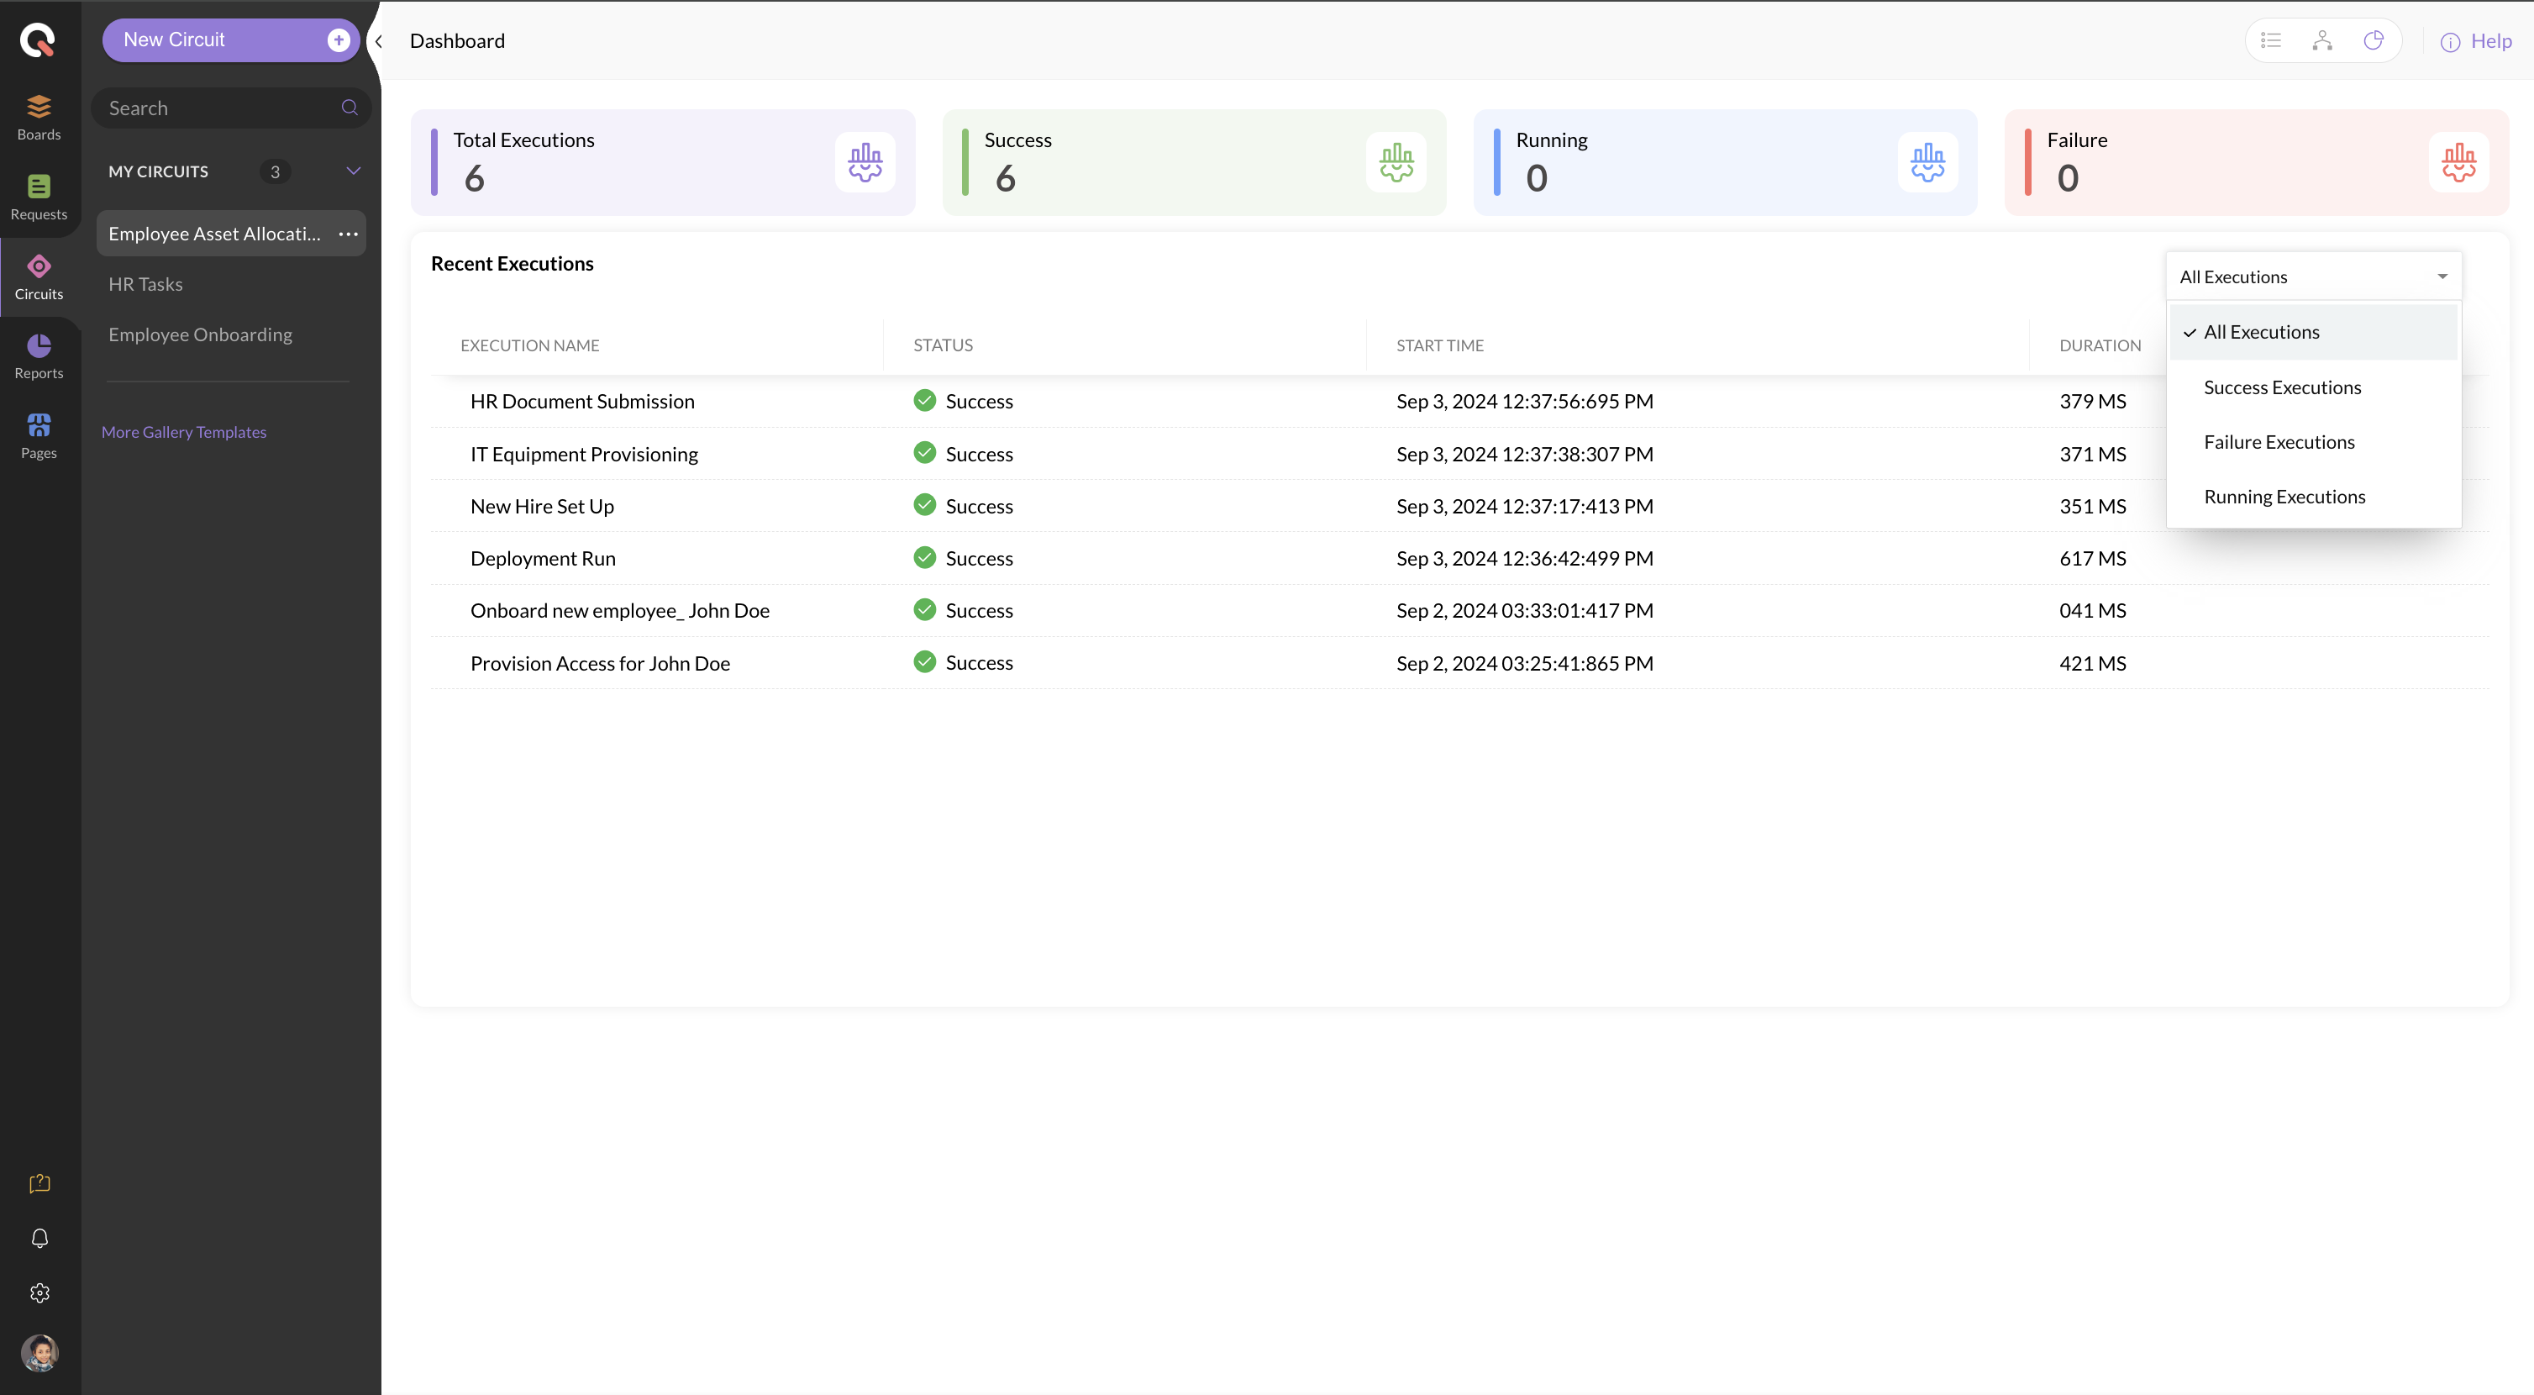This screenshot has height=1395, width=2534.
Task: Open the Boards section icon
Action: point(39,116)
